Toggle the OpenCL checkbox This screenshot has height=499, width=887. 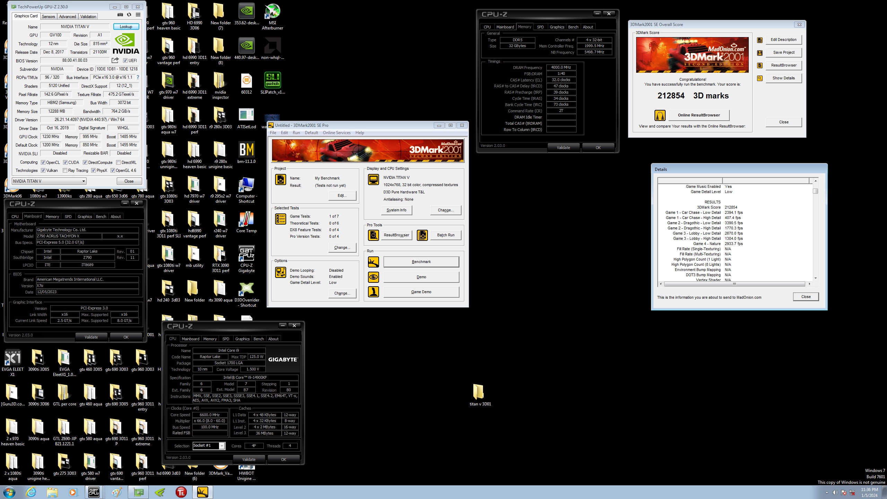click(x=43, y=162)
